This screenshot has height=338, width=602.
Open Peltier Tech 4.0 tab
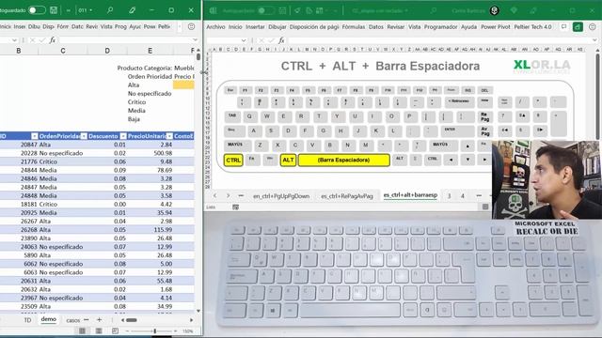533,27
